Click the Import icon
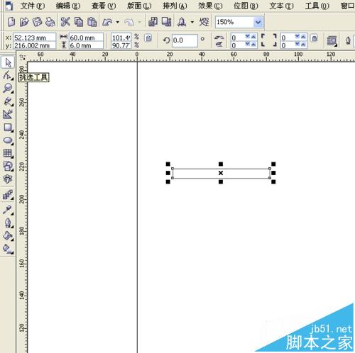The height and width of the screenshot is (353, 355). 153,22
